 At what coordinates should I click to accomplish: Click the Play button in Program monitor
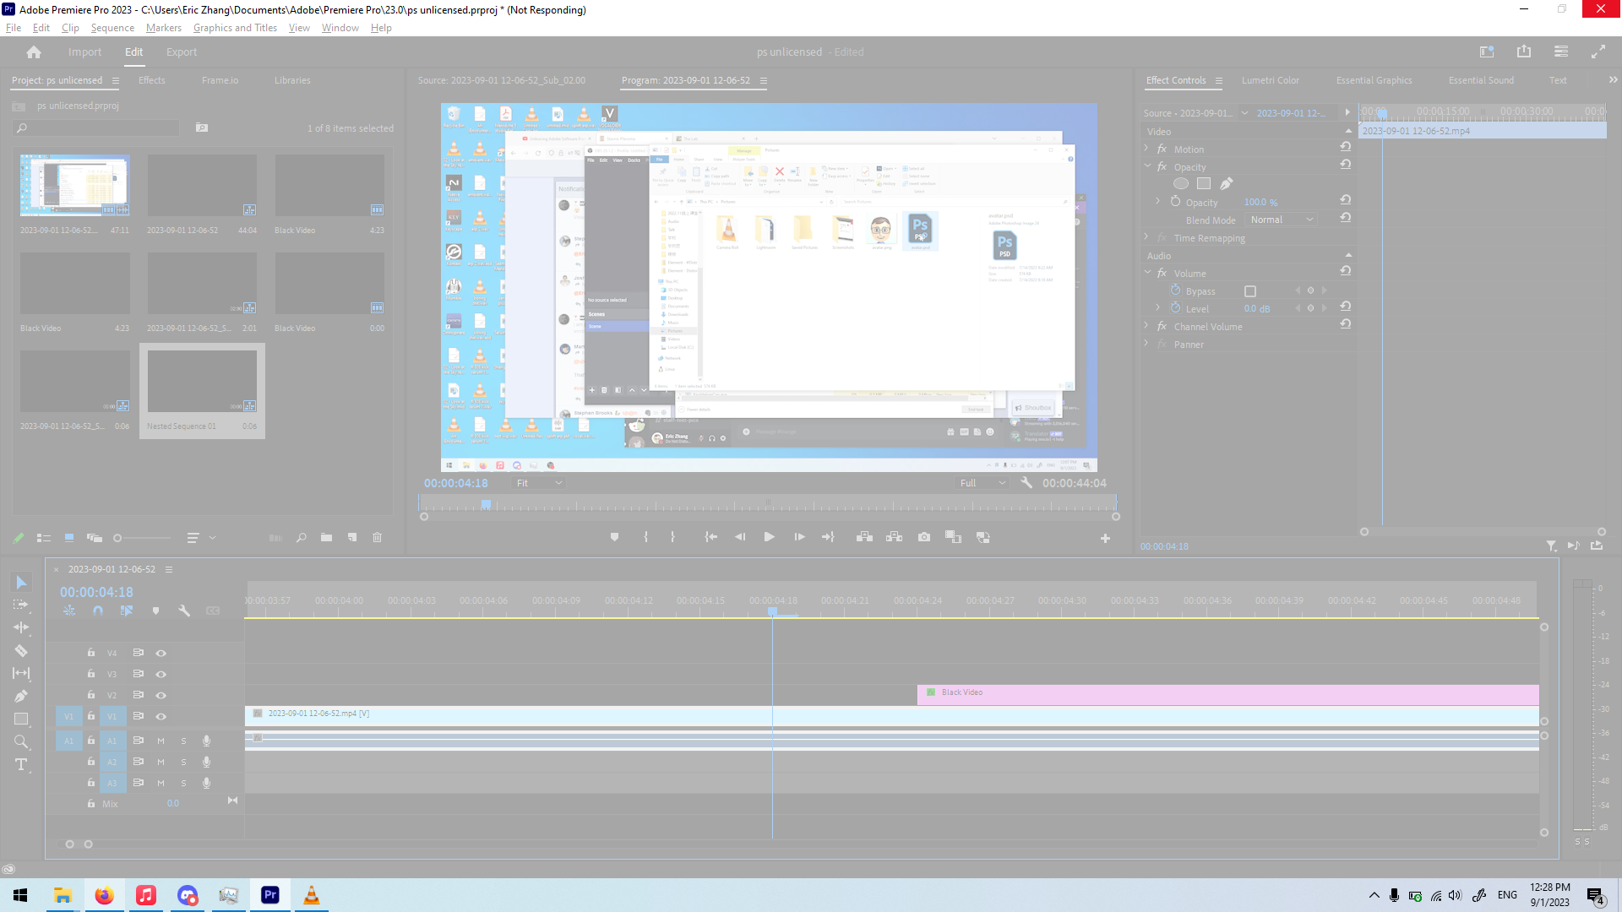pyautogui.click(x=769, y=537)
